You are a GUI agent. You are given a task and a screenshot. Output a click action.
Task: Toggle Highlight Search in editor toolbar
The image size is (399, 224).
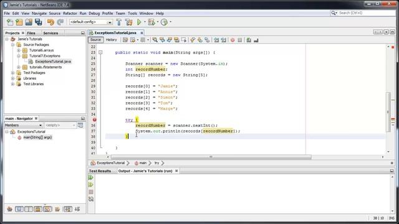click(x=176, y=40)
